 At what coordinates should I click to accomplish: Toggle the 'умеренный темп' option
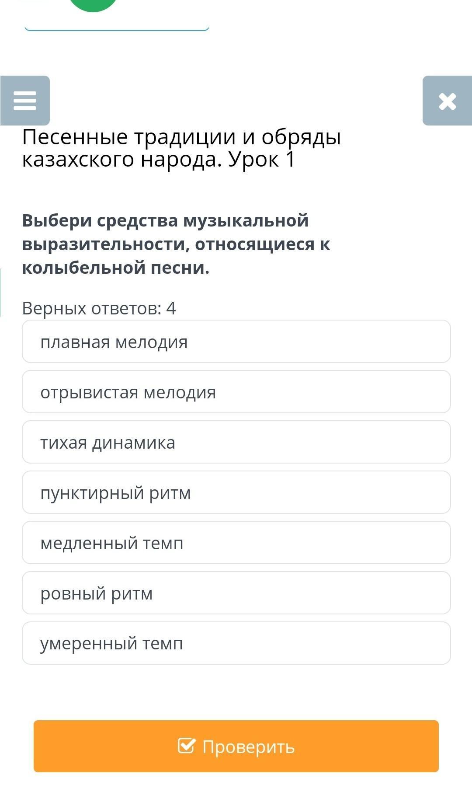tap(236, 643)
